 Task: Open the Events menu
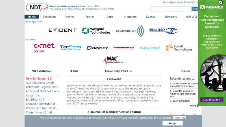pos(151,17)
